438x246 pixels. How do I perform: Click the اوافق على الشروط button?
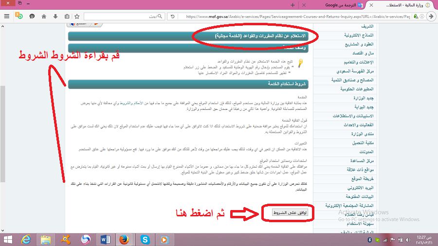click(x=290, y=212)
